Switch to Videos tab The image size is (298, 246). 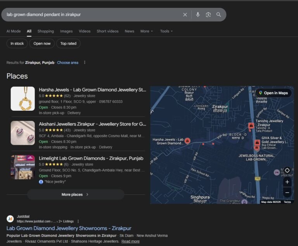tap(85, 31)
